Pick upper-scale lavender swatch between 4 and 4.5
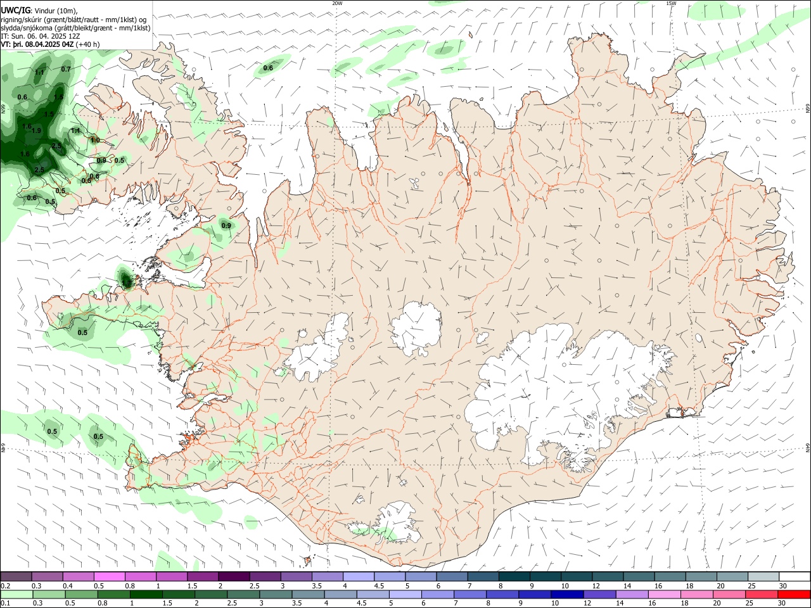The height and width of the screenshot is (608, 811). (x=358, y=576)
